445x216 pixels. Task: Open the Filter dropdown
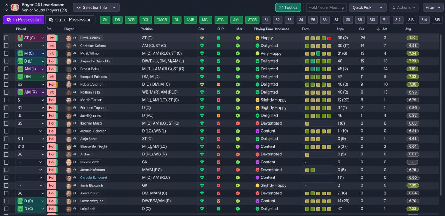(433, 8)
